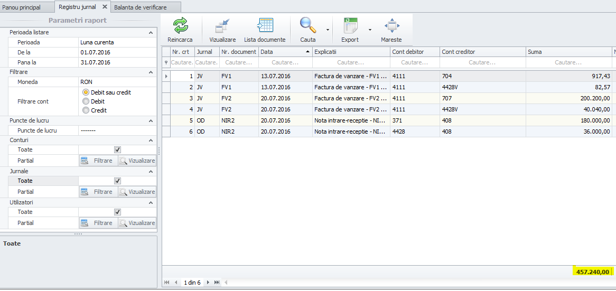616x291 pixels.
Task: Toggle the Toate checkbox under Conturi
Action: pyautogui.click(x=117, y=149)
